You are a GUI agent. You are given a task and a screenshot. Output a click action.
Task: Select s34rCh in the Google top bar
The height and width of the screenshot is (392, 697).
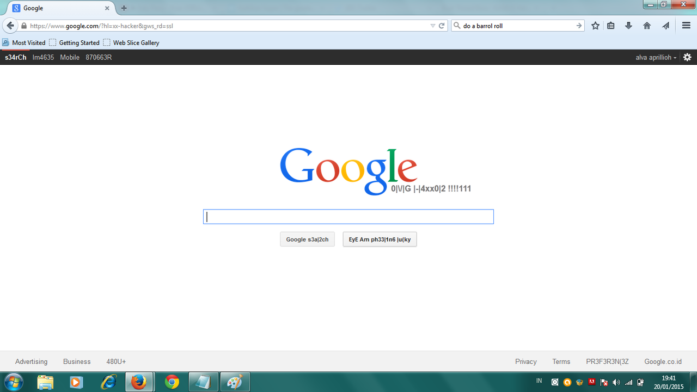click(x=16, y=57)
